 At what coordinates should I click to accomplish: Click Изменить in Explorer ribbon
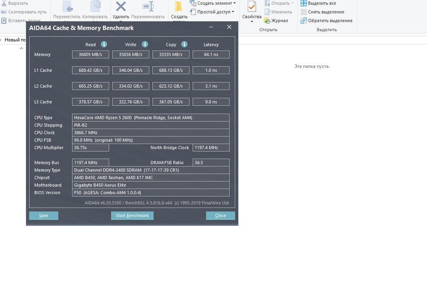tap(278, 12)
